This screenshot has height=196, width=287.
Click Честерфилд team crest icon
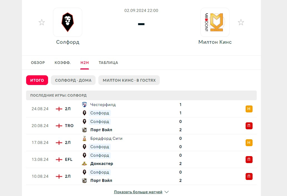pyautogui.click(x=84, y=105)
